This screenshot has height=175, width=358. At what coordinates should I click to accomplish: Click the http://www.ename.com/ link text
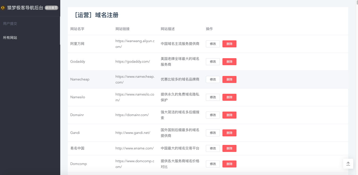[x=135, y=148]
